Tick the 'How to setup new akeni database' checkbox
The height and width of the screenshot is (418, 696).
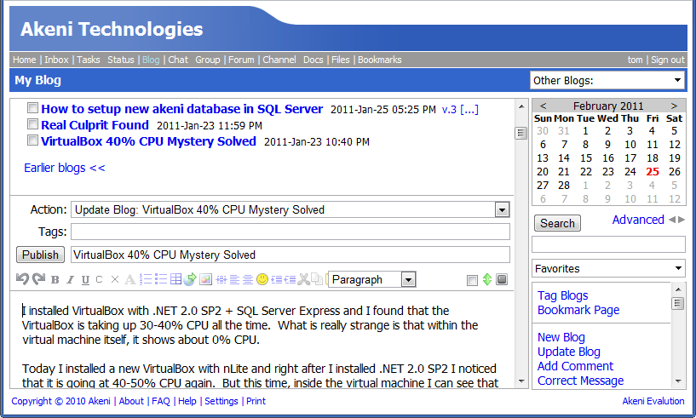coord(33,109)
